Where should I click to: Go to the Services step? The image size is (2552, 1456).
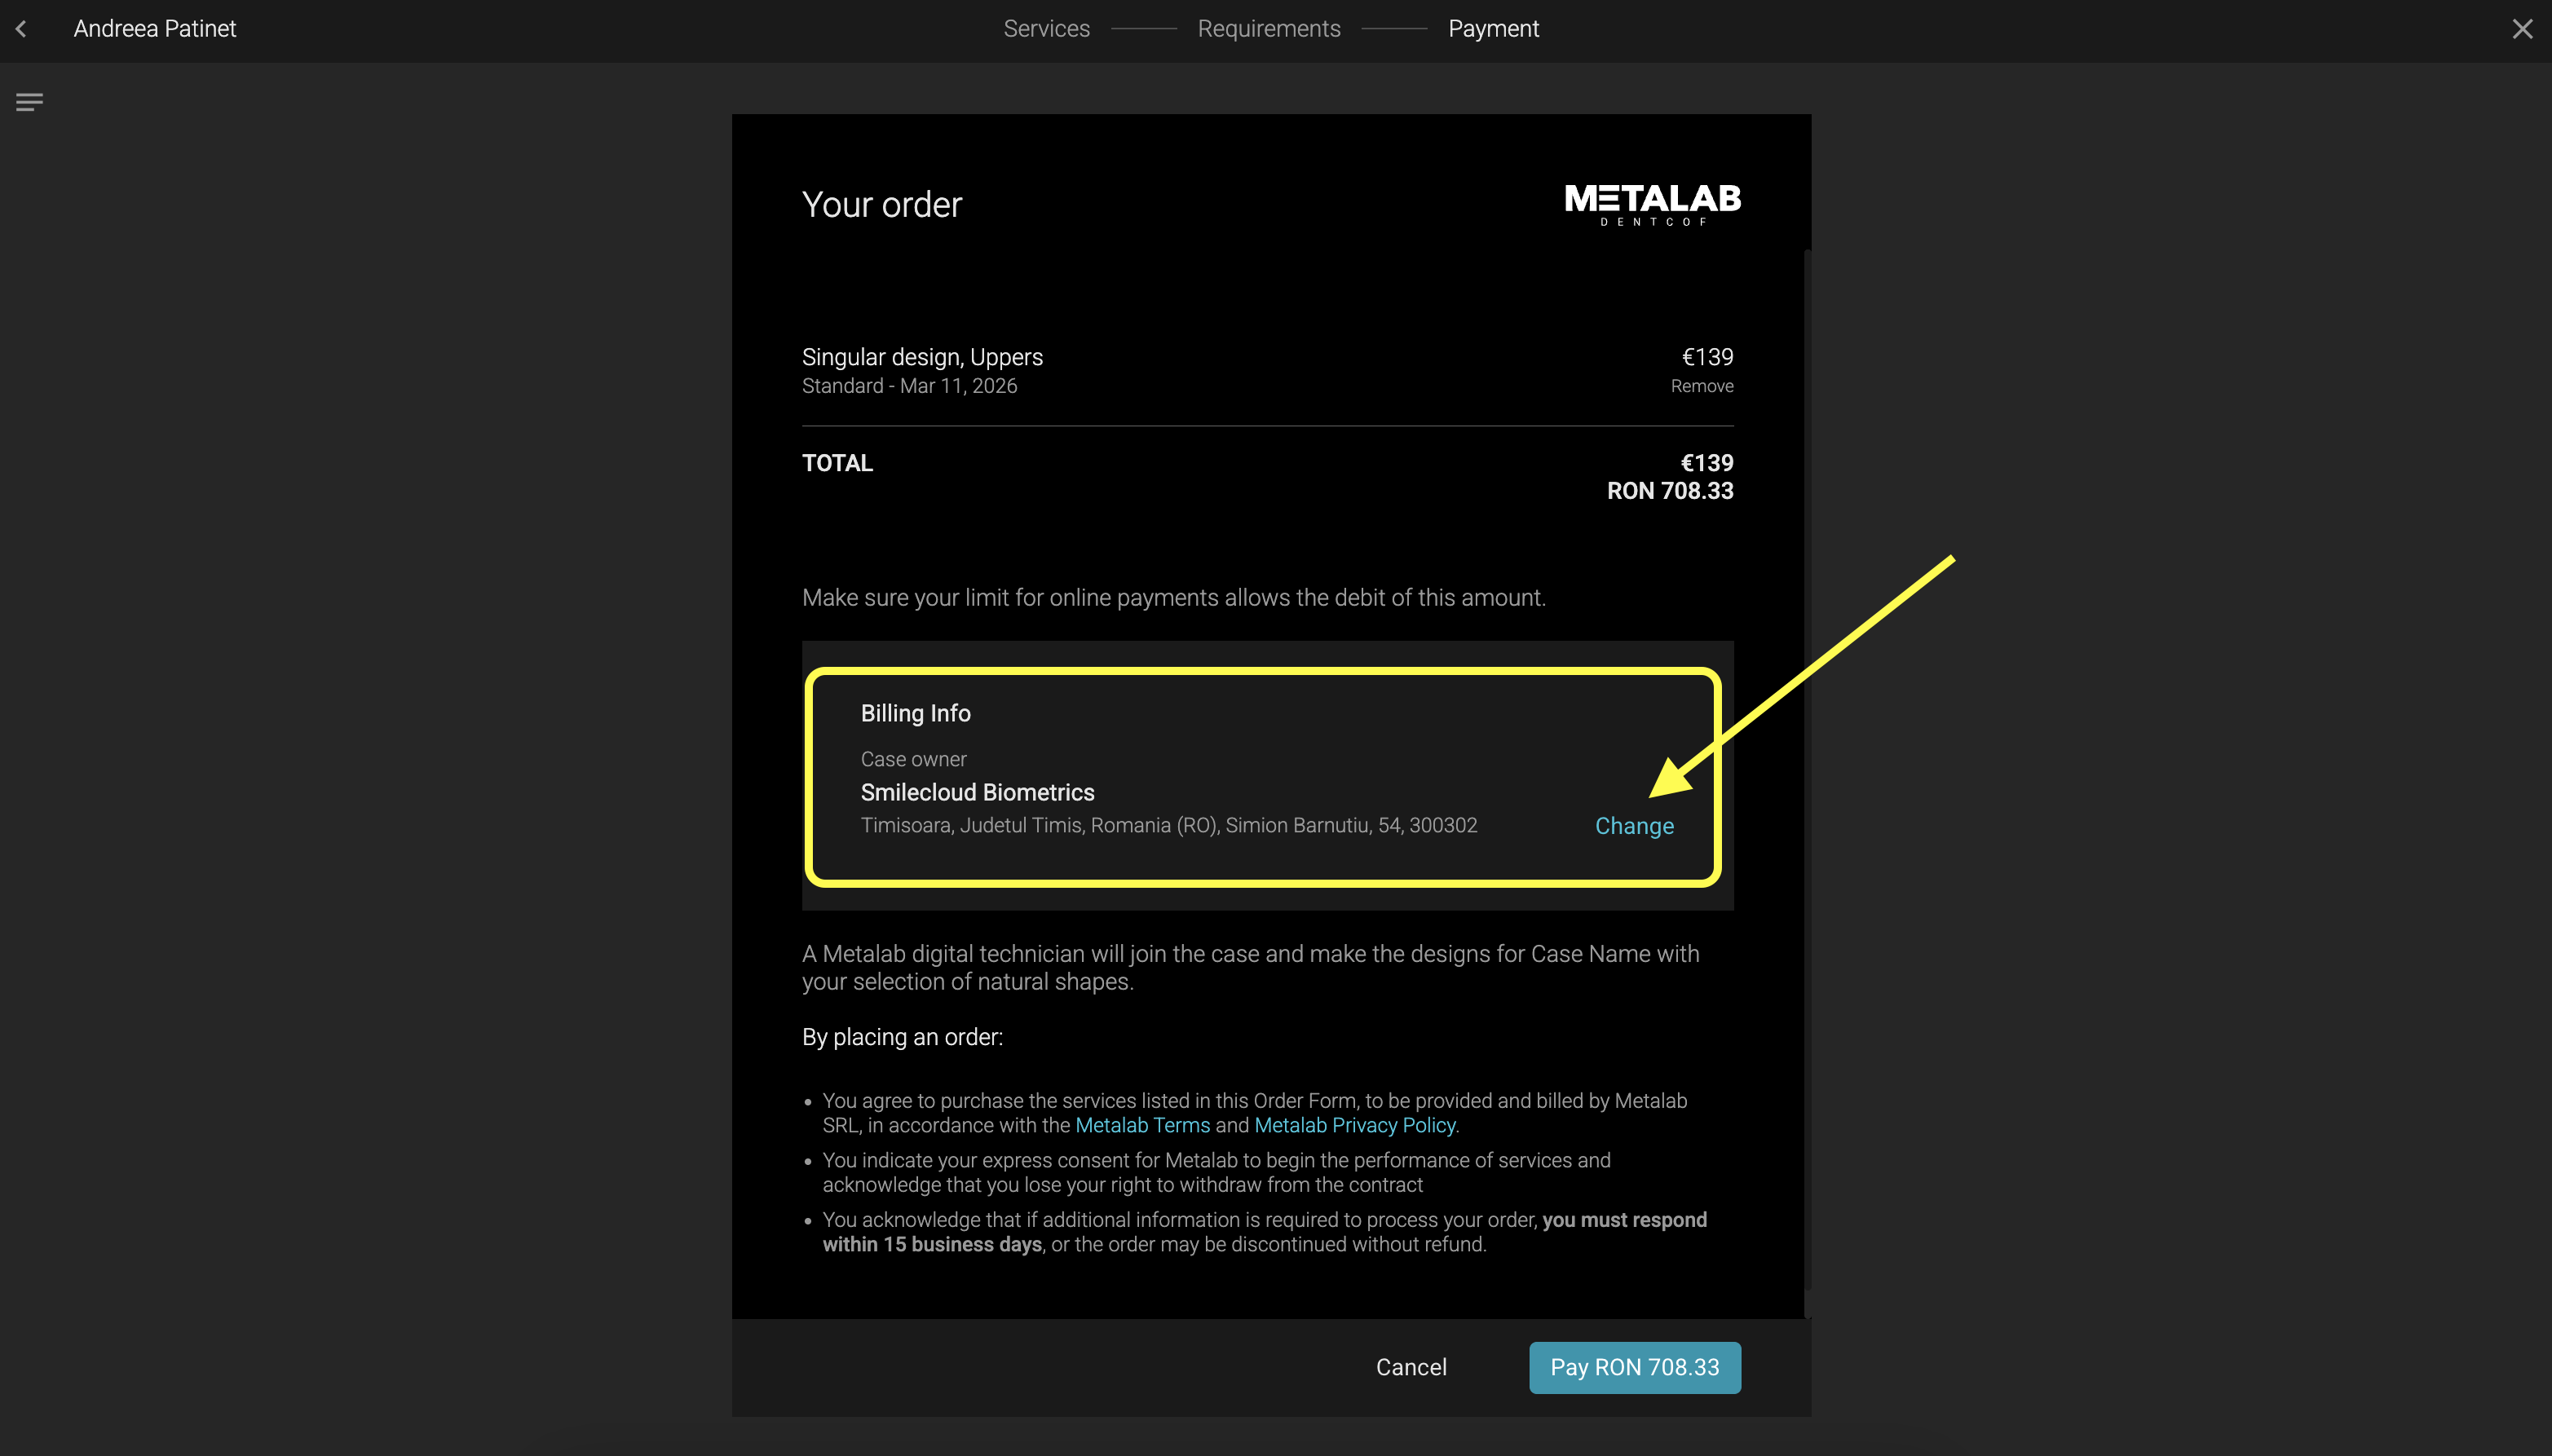[x=1046, y=29]
